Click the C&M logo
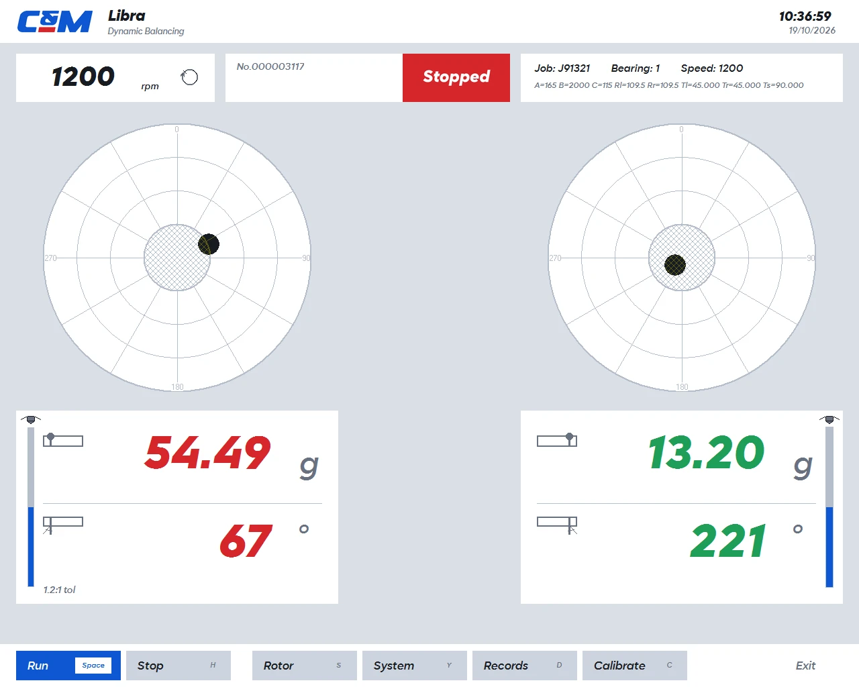Screen dimensions: 859x687 (54, 22)
